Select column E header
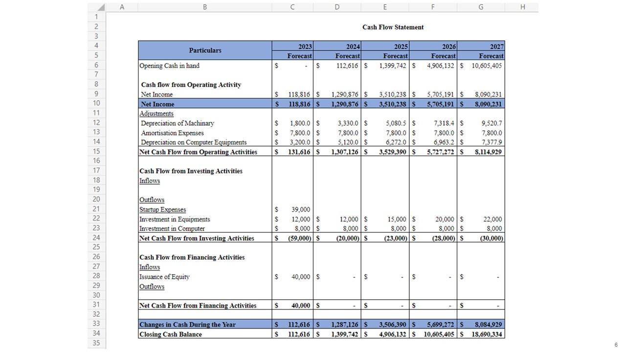Image resolution: width=626 pixels, height=352 pixels. click(x=385, y=7)
